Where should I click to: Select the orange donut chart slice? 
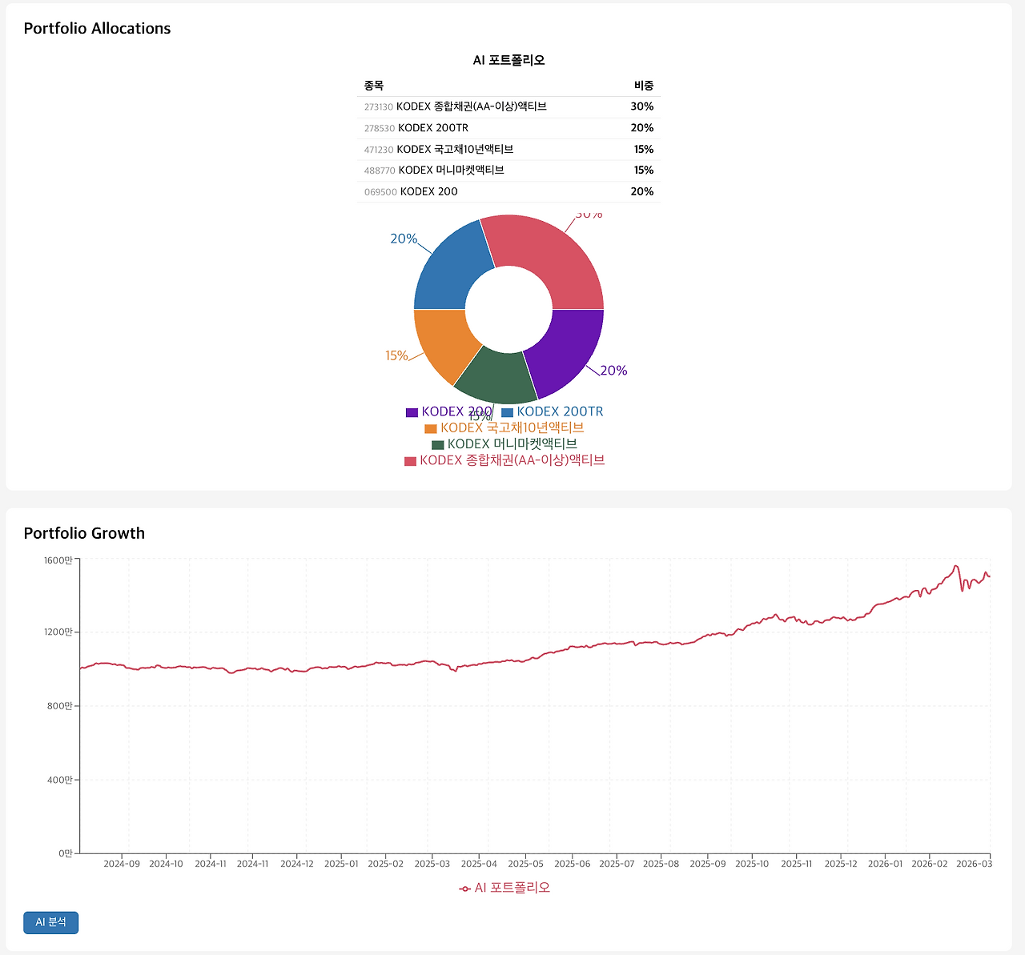pos(443,340)
